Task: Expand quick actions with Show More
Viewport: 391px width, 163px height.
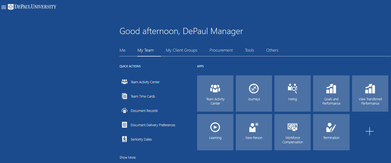Action: pos(128,158)
